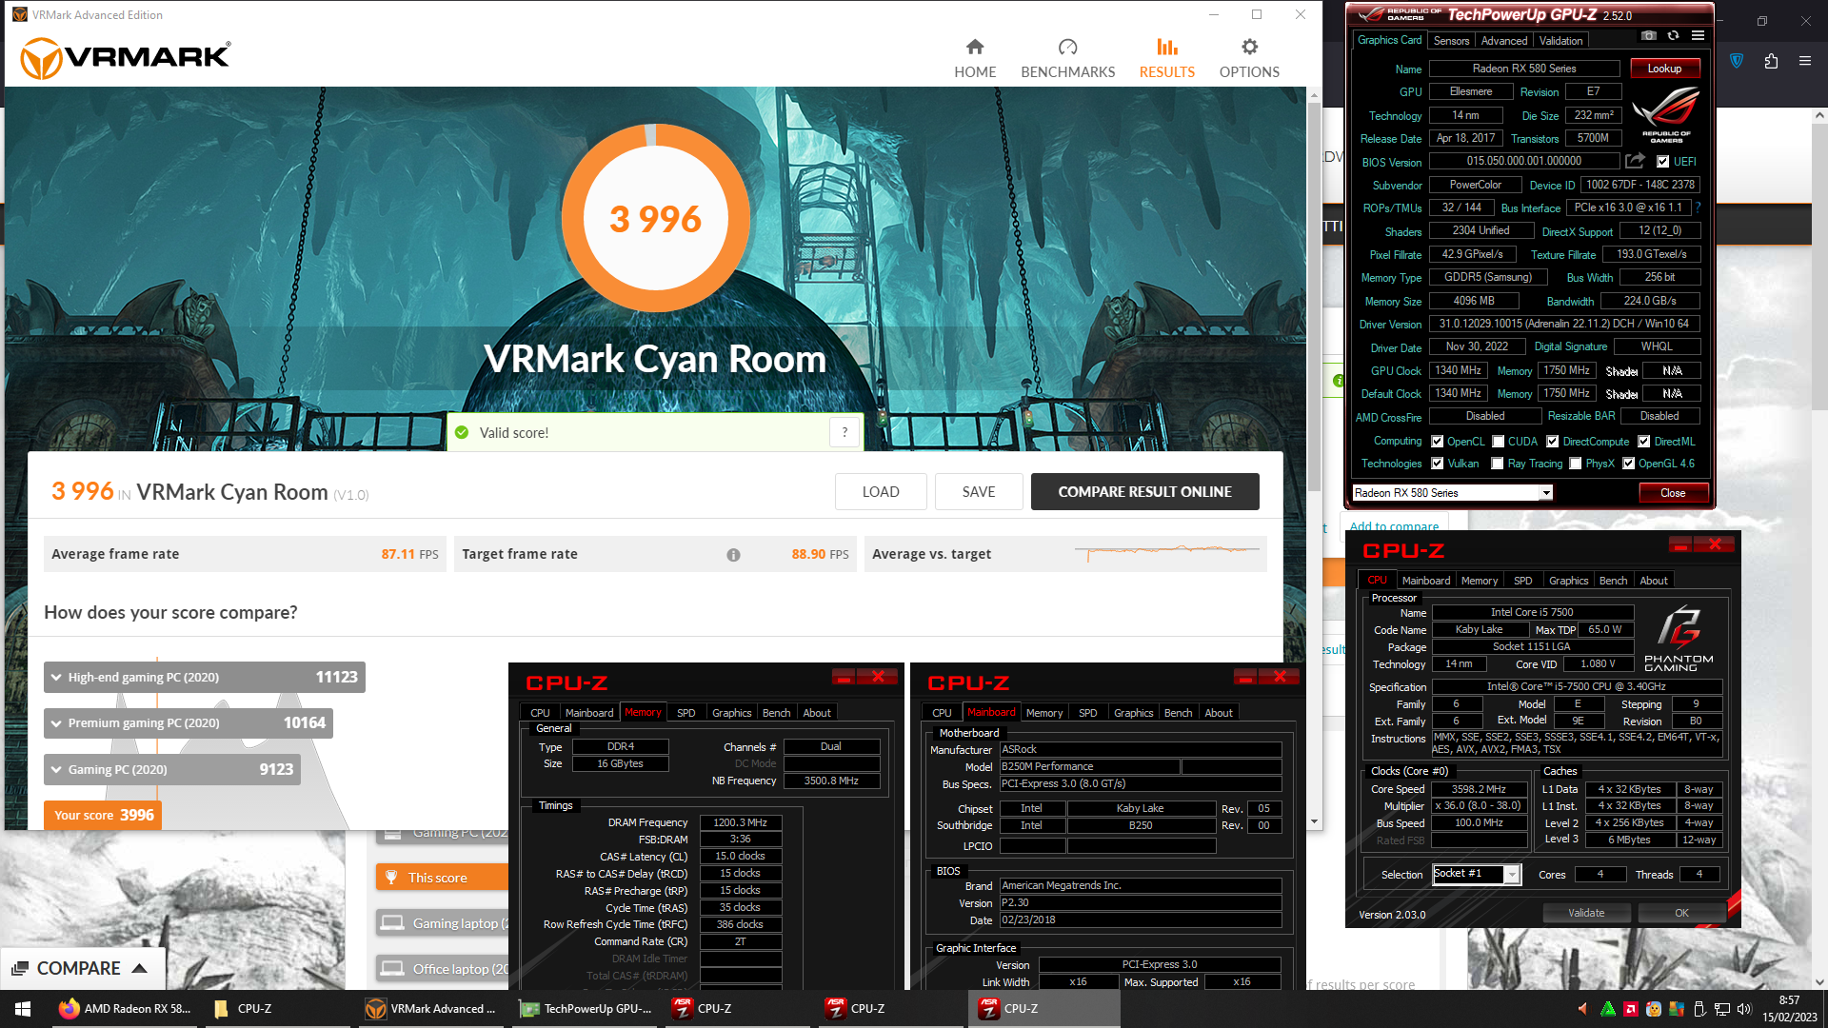Click browser extensions puzzle icon

1771,61
